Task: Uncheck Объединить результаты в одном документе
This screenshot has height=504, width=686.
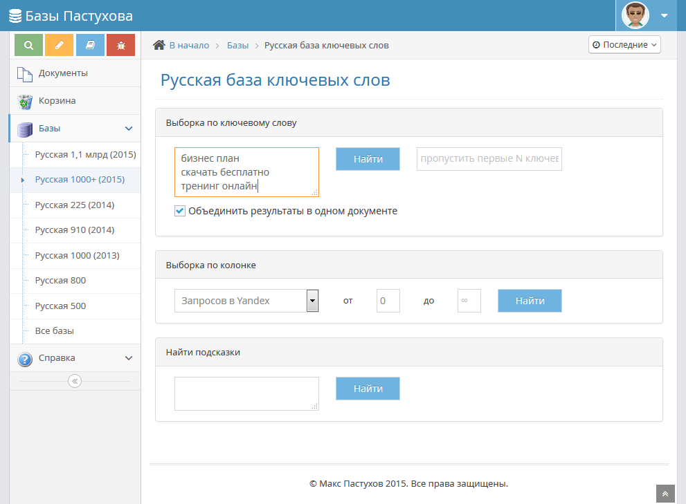Action: (x=179, y=211)
